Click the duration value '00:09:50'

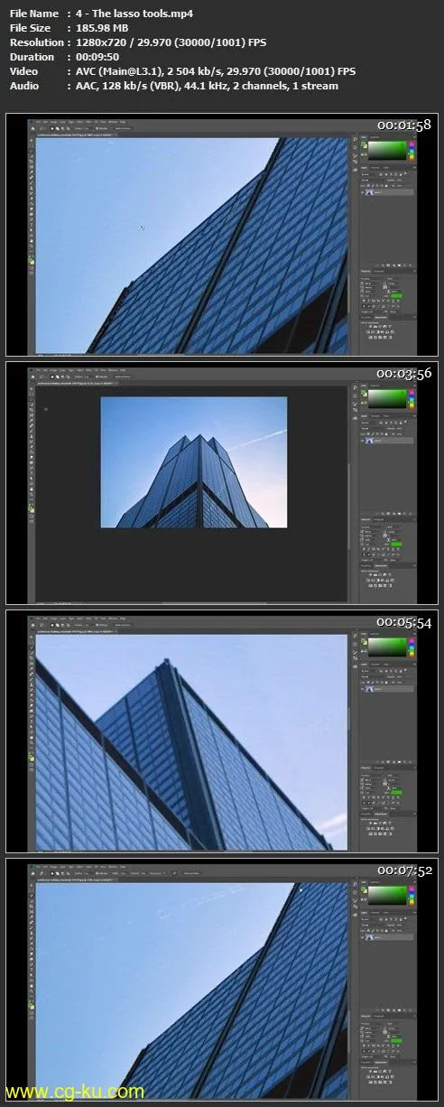(98, 57)
